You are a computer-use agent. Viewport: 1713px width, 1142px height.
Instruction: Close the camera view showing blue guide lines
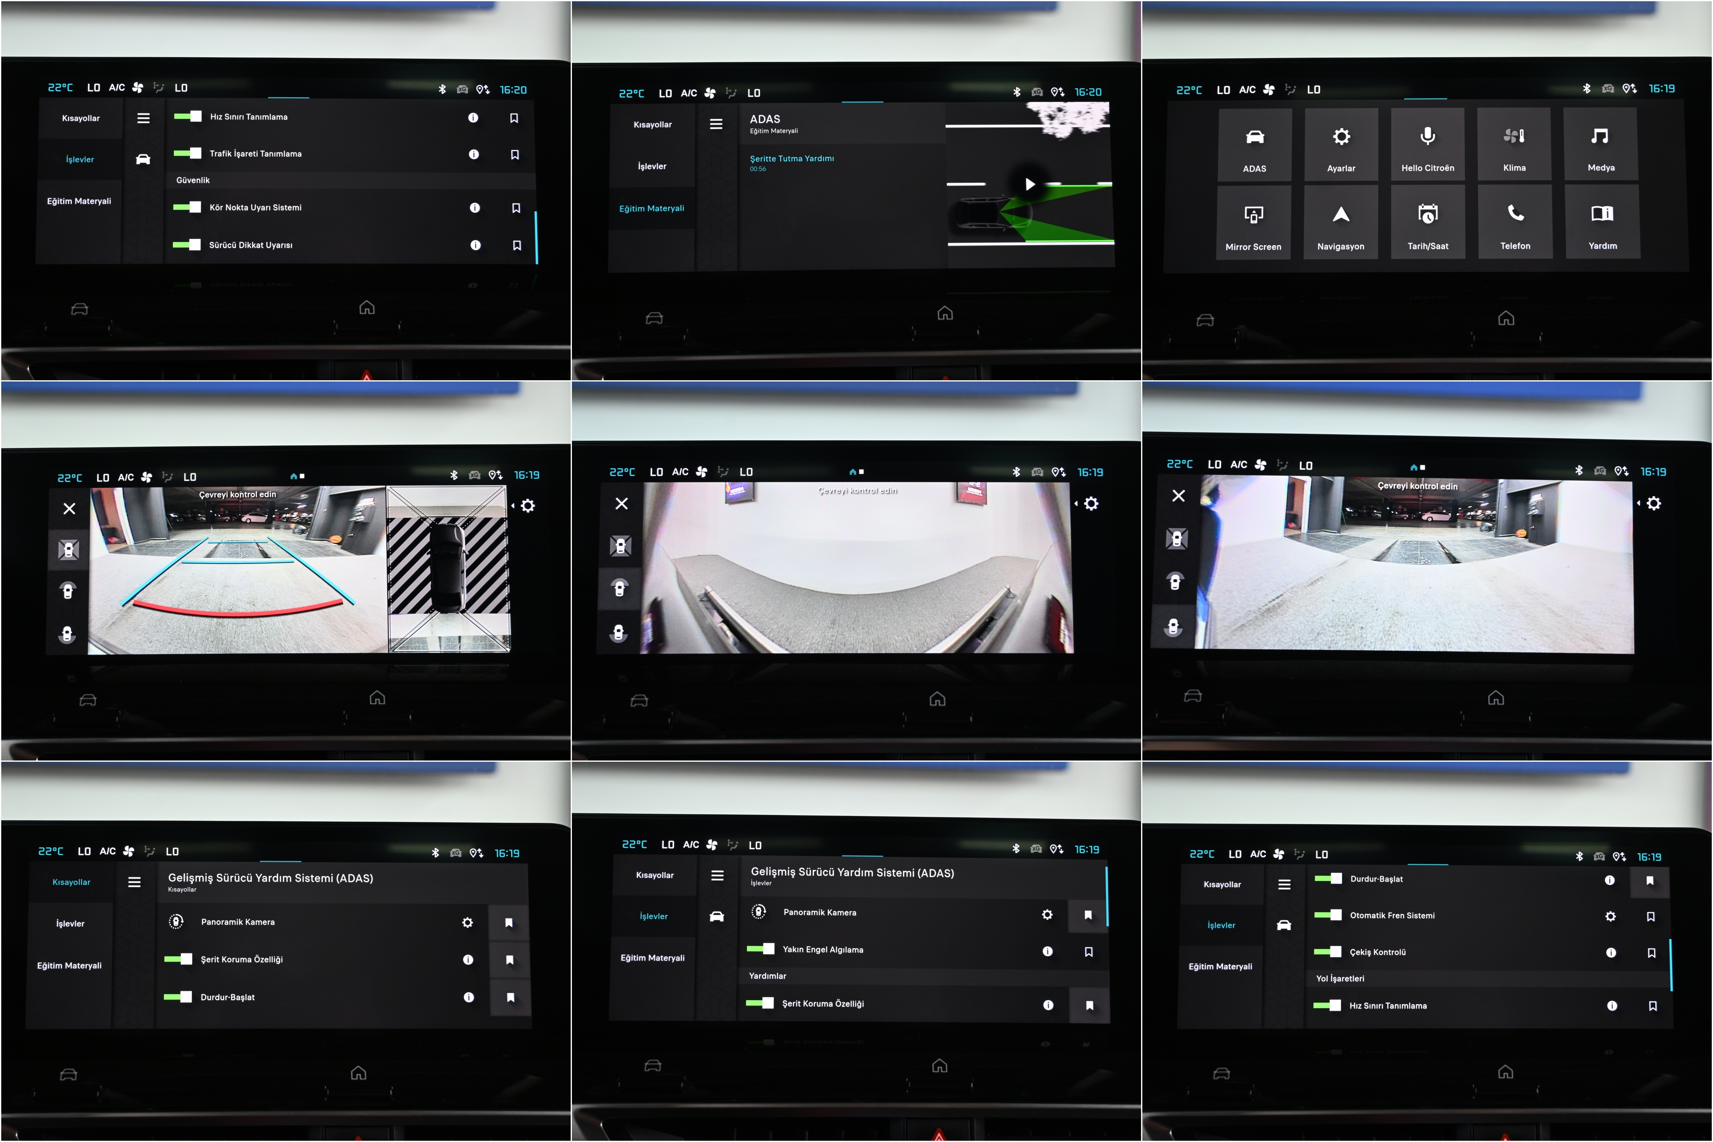click(69, 508)
